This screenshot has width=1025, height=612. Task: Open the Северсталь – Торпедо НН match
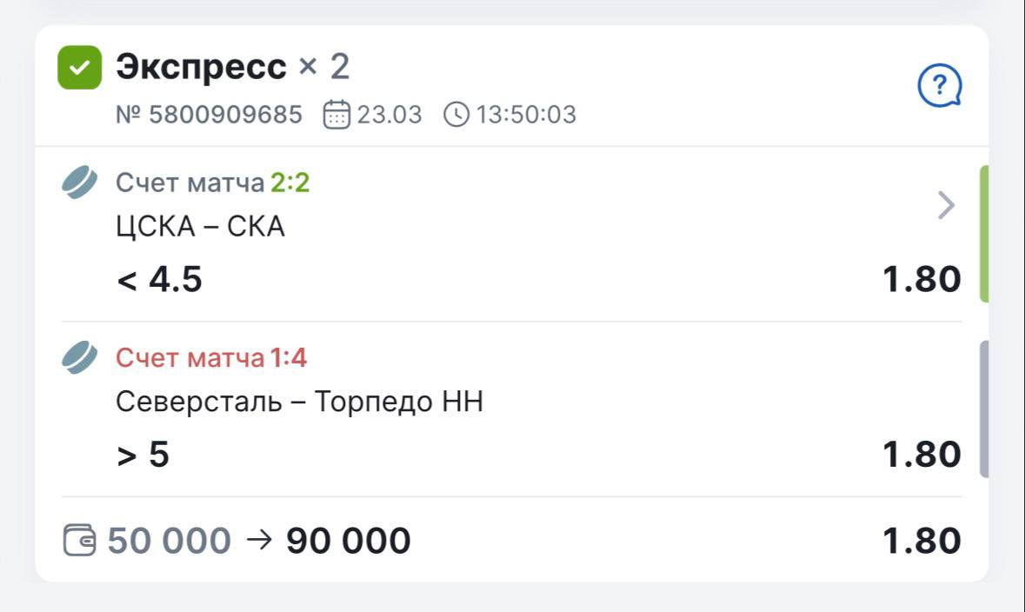pos(299,402)
